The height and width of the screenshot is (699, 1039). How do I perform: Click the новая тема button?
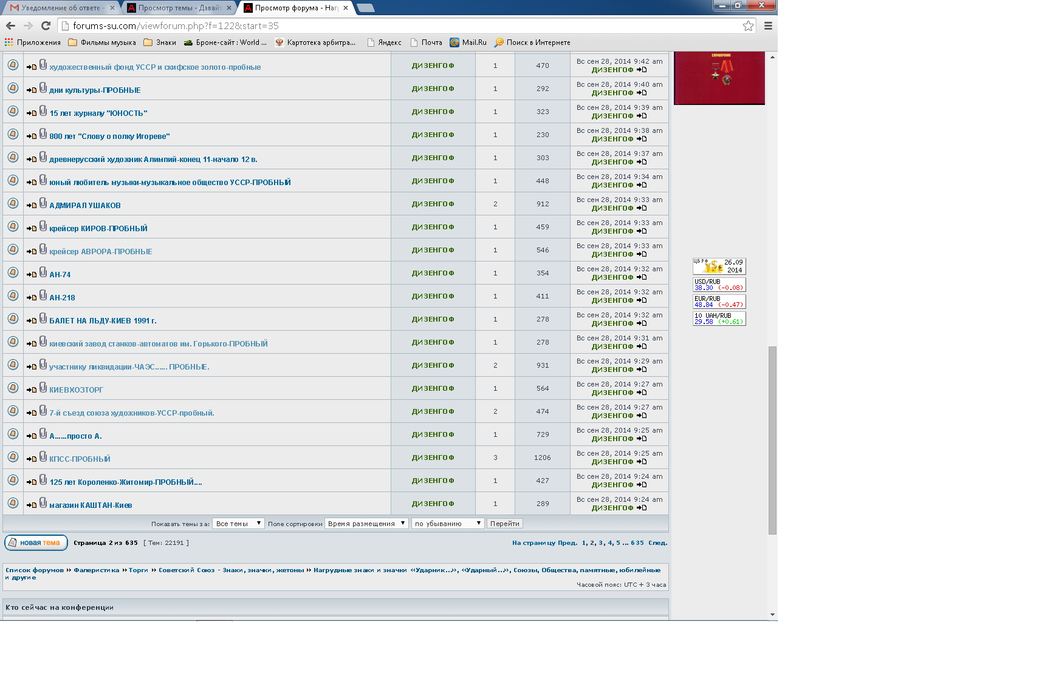tap(36, 542)
